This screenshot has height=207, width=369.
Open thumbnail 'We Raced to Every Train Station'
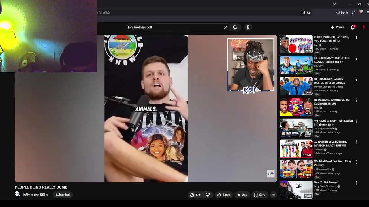pyautogui.click(x=296, y=128)
